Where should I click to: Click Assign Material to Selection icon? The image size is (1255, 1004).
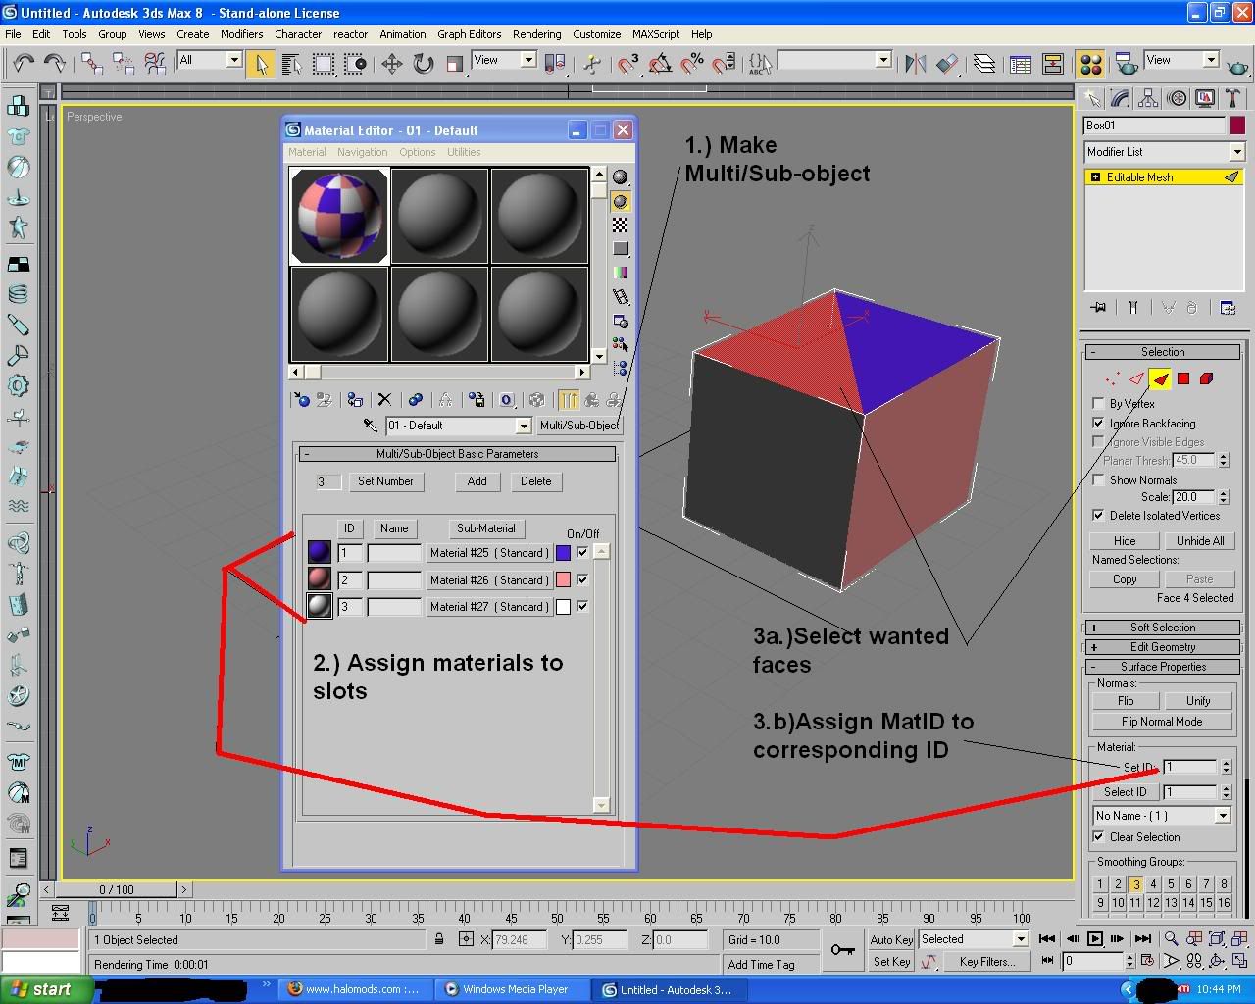tap(354, 400)
